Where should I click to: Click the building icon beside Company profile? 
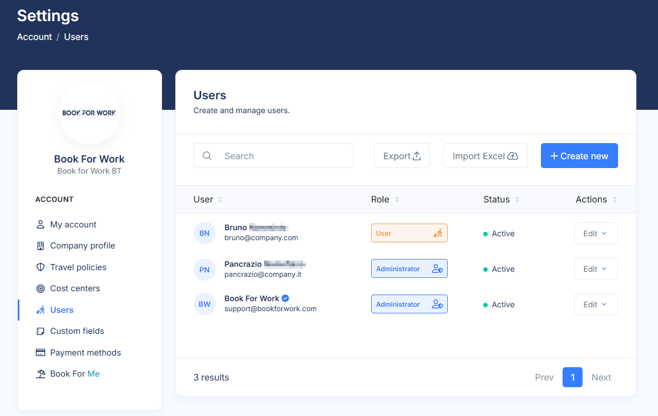tap(40, 246)
